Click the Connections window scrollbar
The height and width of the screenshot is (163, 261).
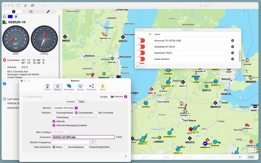240,56
